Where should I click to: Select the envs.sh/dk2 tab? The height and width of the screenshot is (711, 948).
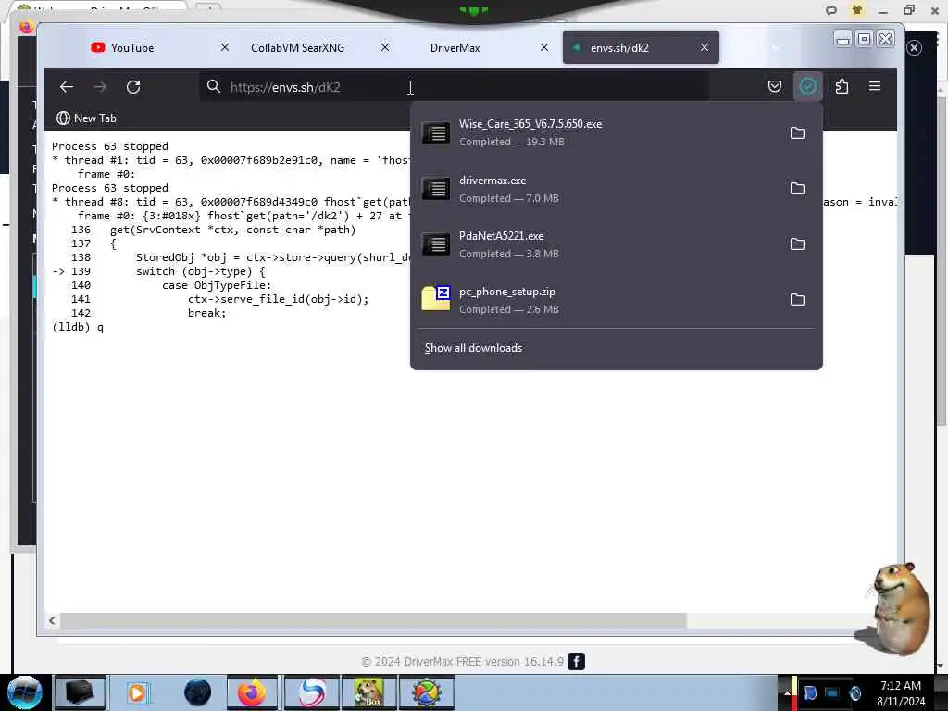(641, 47)
